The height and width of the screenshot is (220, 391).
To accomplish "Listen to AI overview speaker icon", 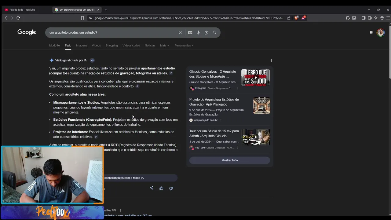I will (x=92, y=61).
